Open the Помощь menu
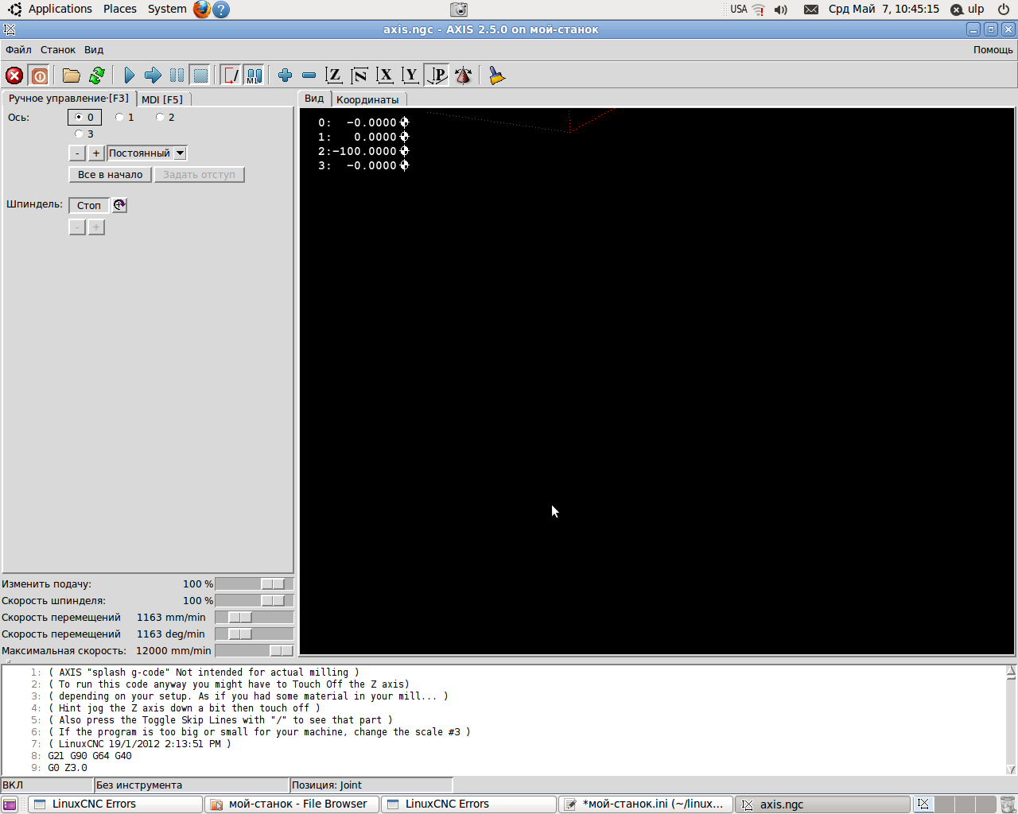This screenshot has width=1018, height=814. pyautogui.click(x=993, y=49)
